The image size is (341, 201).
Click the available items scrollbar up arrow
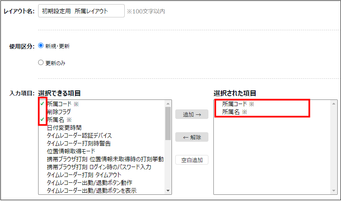click(x=168, y=104)
